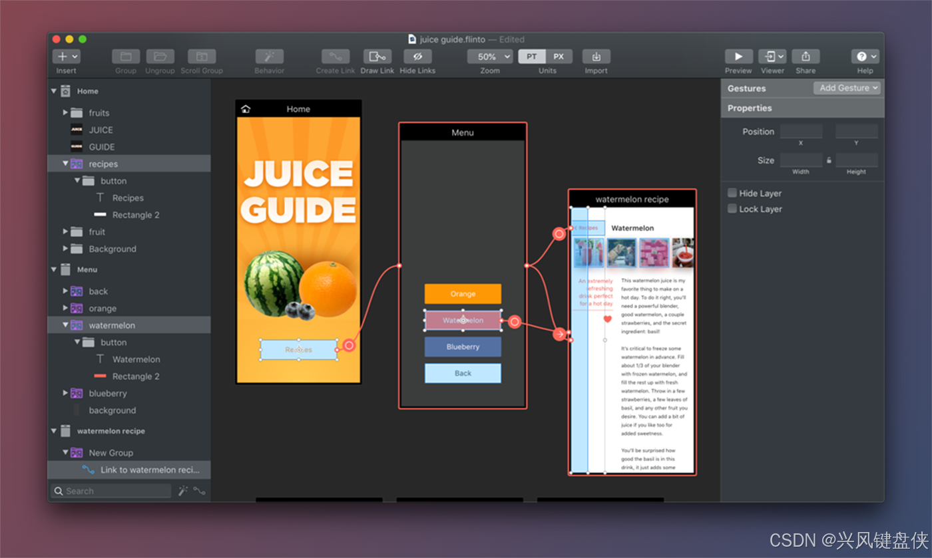Switch units to PX
Image resolution: width=932 pixels, height=558 pixels.
tap(559, 57)
